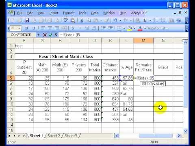This screenshot has width=195, height=146.
Task: Click the Print Preview icon
Action: (x=57, y=20)
